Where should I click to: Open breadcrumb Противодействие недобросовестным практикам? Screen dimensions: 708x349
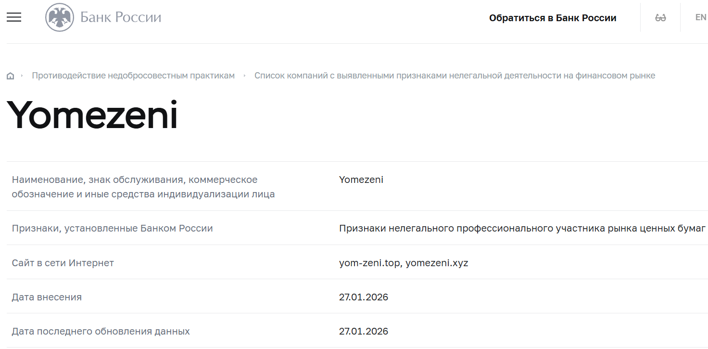coord(133,75)
